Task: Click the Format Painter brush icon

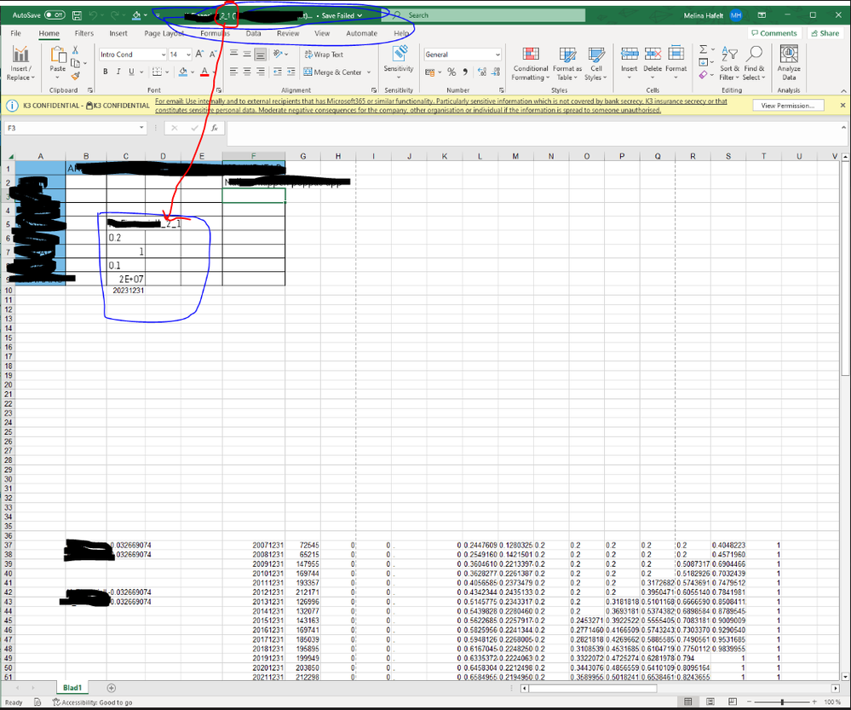Action: pyautogui.click(x=76, y=76)
